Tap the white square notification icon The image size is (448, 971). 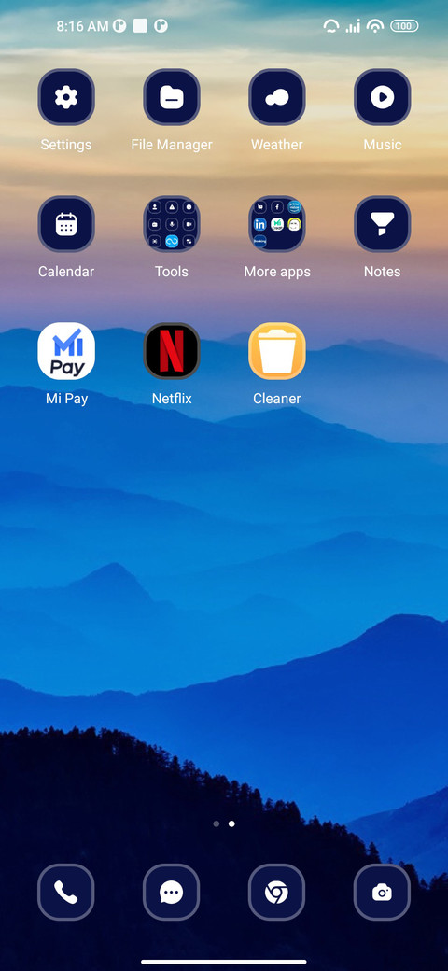(140, 25)
